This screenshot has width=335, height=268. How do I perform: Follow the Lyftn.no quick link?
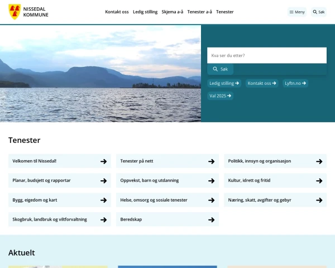295,83
